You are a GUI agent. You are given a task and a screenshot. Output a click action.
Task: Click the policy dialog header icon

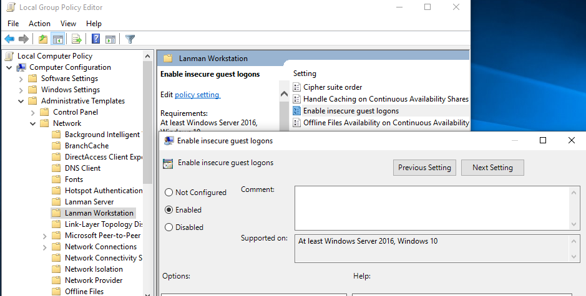(x=168, y=163)
